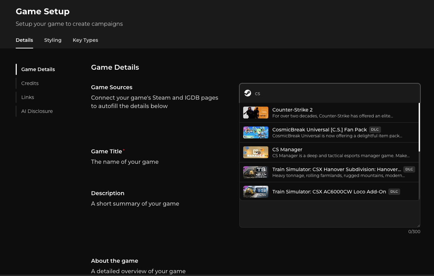Viewport: 434px width, 276px height.
Task: Click the 0/300 character counter
Action: 414,232
